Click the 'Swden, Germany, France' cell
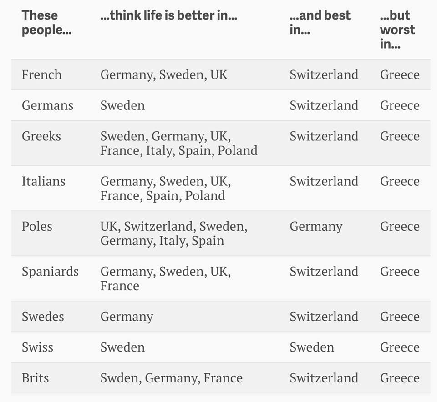This screenshot has width=437, height=402. click(x=171, y=378)
